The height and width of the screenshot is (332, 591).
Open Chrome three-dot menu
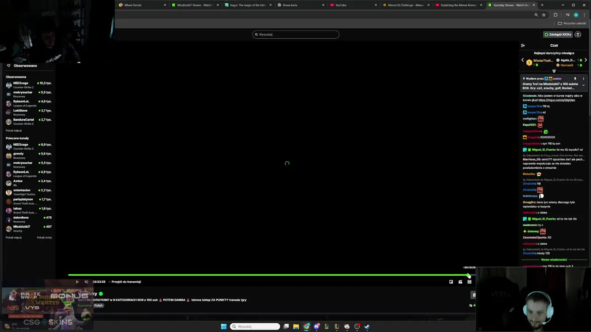(584, 15)
